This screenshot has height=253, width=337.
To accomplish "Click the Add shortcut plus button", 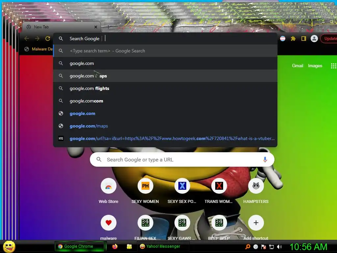I will pos(256,223).
